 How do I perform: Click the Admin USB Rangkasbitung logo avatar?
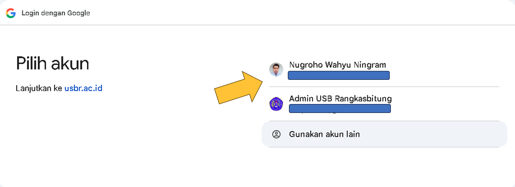point(276,104)
